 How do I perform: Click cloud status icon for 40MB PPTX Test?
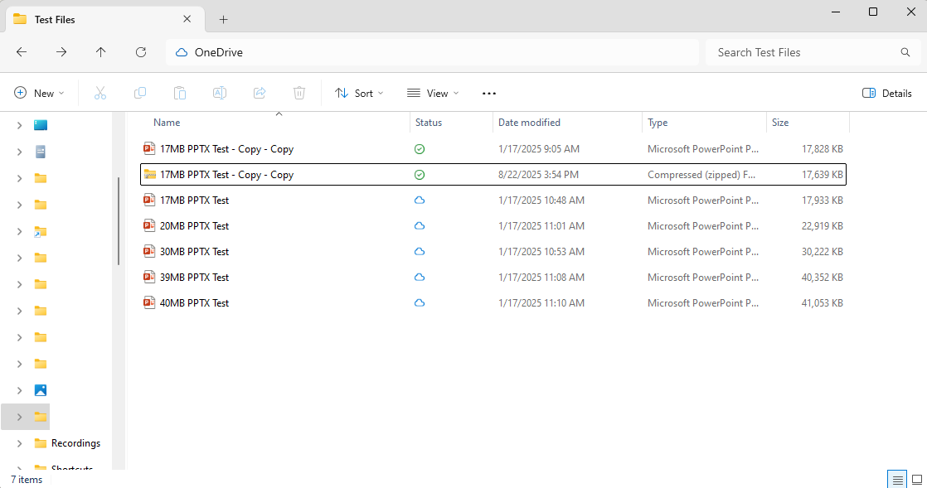click(420, 303)
